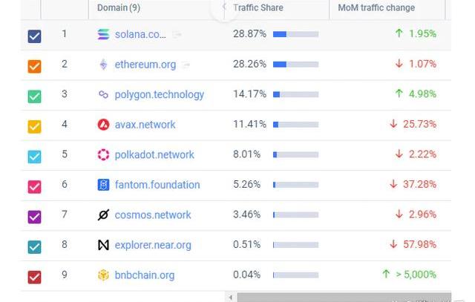Image resolution: width=475 pixels, height=302 pixels.
Task: Click the Polkadot pink logo icon
Action: (x=103, y=154)
